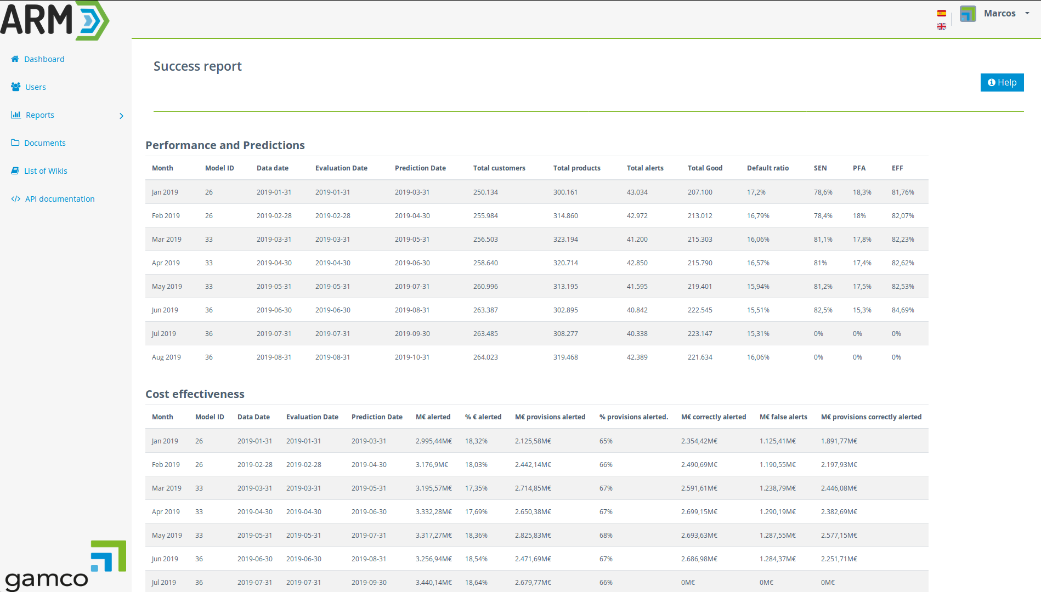Select Aug 2019 row month cell
1041x592 pixels.
pos(166,357)
